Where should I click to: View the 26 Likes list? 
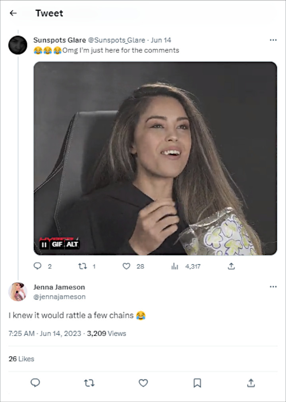pyautogui.click(x=21, y=359)
